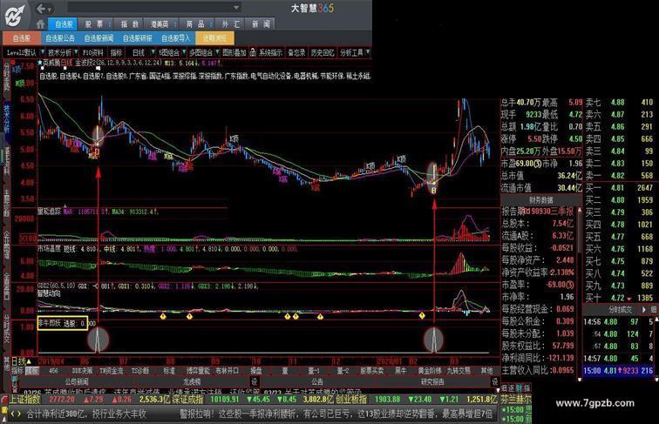659x424 pixels.
Task: Select the DDE决策 indicator tab
Action: 82,371
